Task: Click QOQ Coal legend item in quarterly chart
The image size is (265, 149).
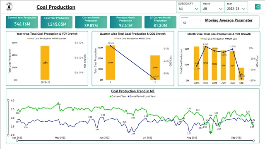Action: [x=145, y=38]
